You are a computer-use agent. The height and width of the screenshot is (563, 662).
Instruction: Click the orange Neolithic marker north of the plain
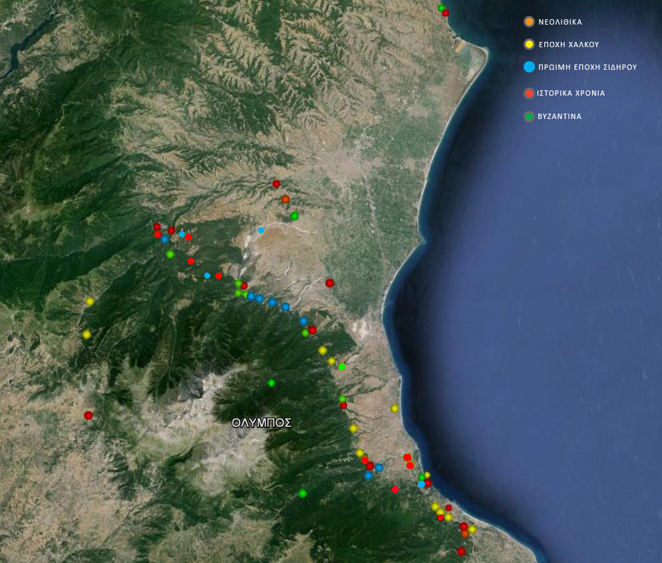tap(285, 199)
